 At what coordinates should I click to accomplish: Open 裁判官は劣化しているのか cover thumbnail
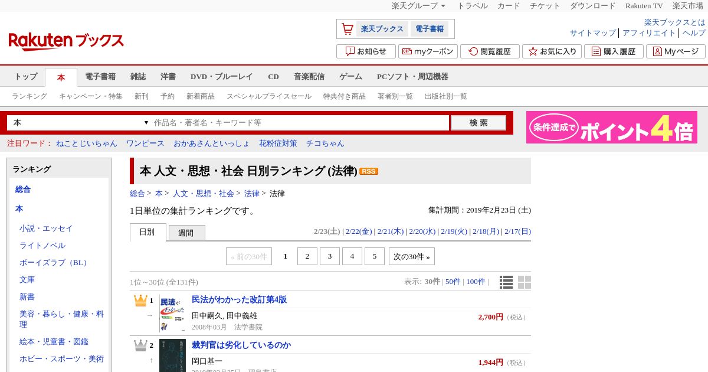(x=172, y=356)
